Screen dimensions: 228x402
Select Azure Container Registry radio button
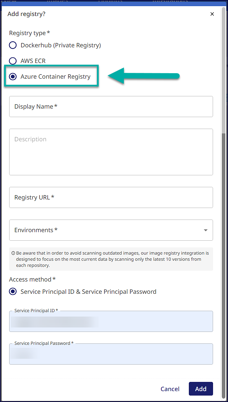(x=13, y=77)
